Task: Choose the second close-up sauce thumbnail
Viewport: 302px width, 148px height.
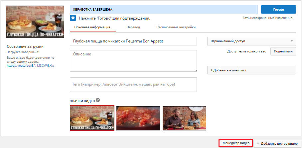Action: tap(138, 118)
